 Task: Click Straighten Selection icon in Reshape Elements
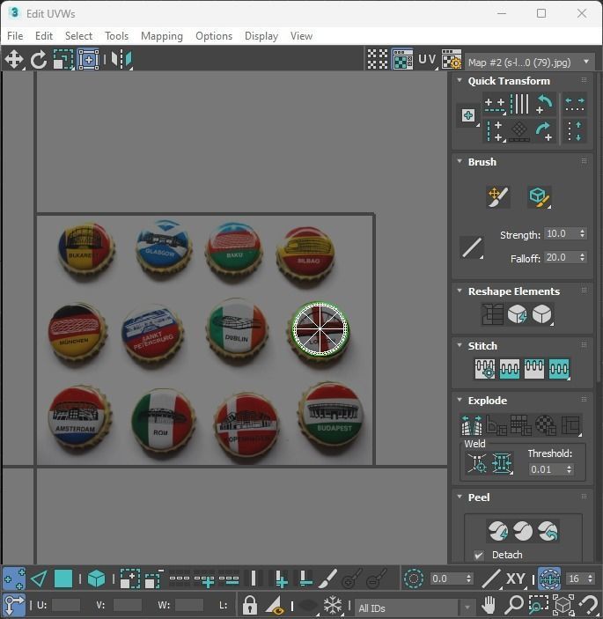(492, 314)
